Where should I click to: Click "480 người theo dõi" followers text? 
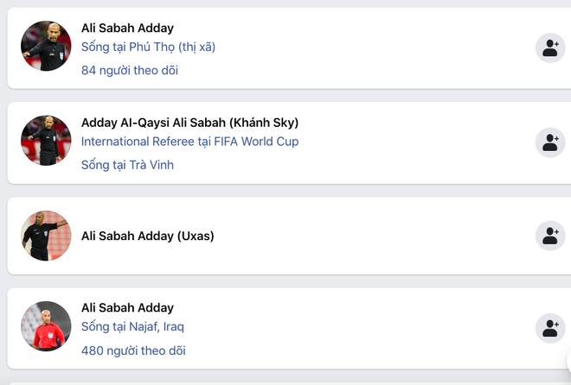pyautogui.click(x=133, y=350)
